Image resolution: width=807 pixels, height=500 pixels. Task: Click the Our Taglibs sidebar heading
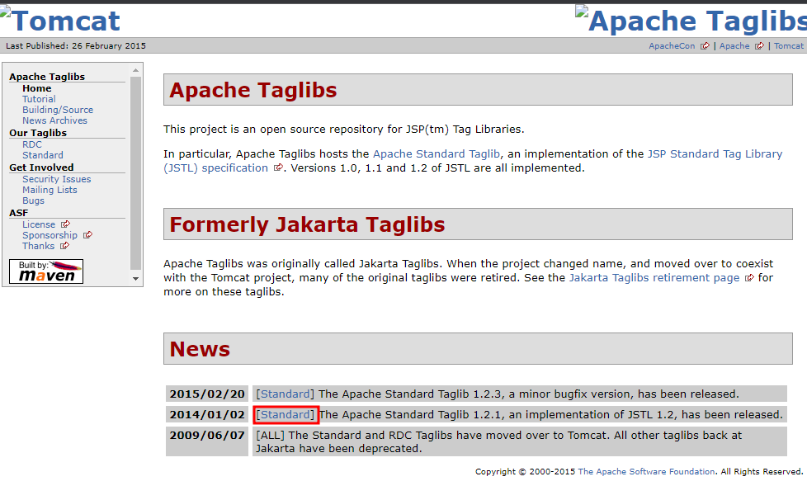pos(38,133)
